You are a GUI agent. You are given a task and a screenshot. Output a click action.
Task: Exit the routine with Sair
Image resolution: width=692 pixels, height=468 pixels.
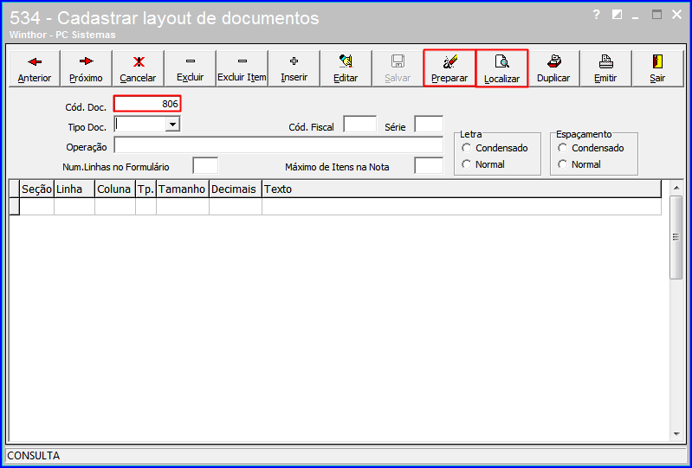[x=657, y=68]
